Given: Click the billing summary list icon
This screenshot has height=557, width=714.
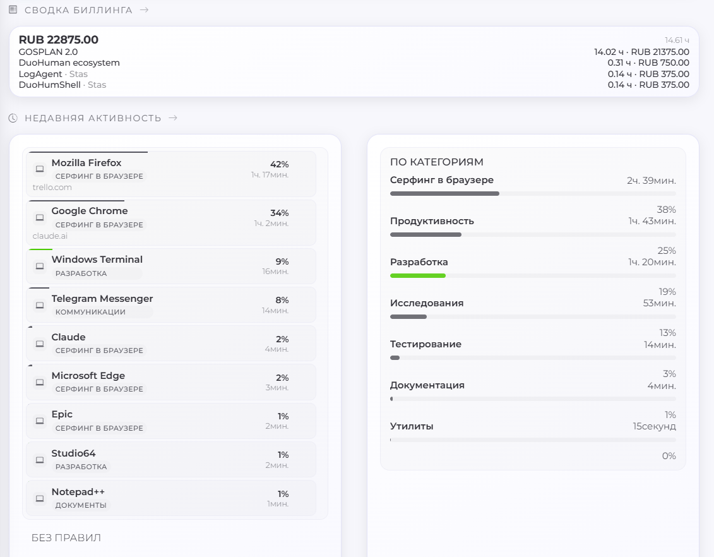Looking at the screenshot, I should coord(13,9).
